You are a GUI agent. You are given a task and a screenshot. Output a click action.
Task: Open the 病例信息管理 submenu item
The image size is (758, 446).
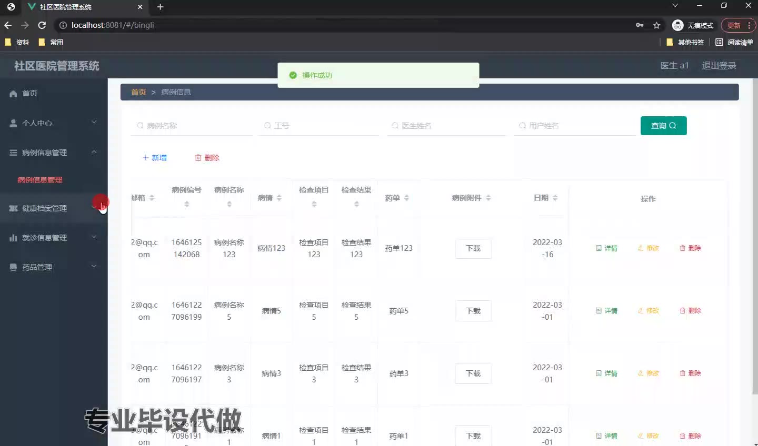(x=40, y=180)
